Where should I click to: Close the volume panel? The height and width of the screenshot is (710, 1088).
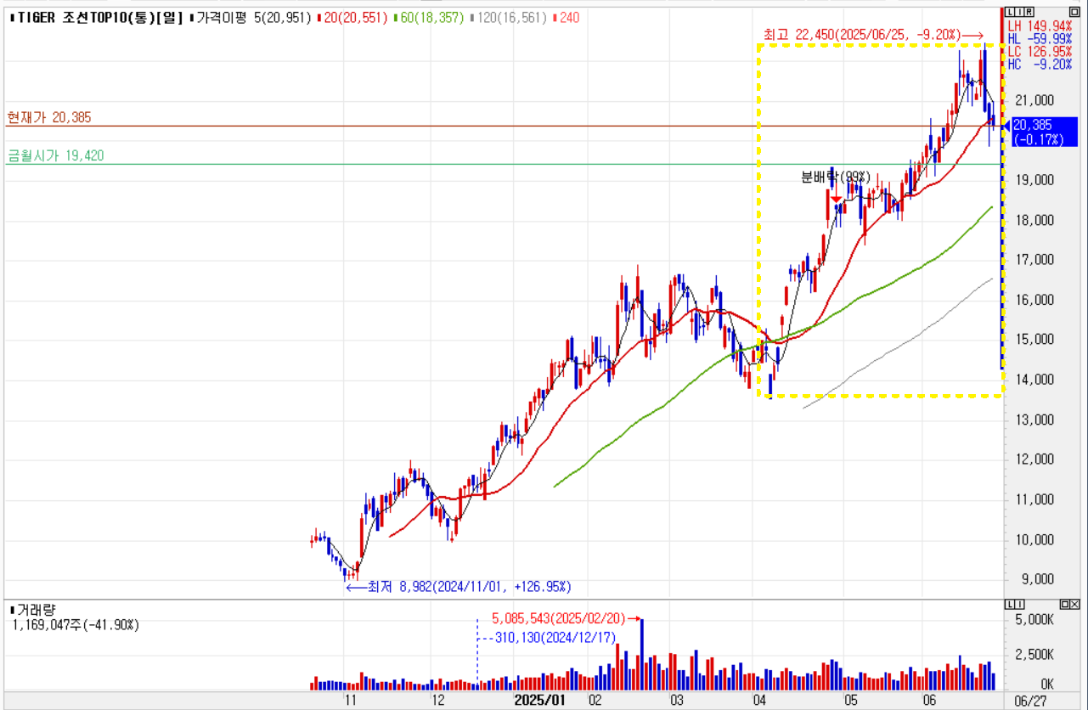point(1076,604)
